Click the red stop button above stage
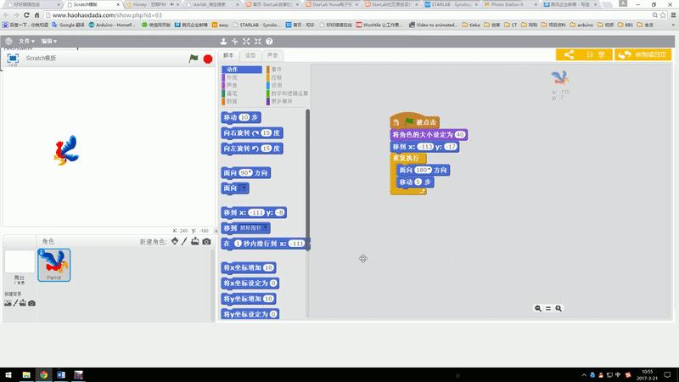Image resolution: width=679 pixels, height=382 pixels. point(208,59)
